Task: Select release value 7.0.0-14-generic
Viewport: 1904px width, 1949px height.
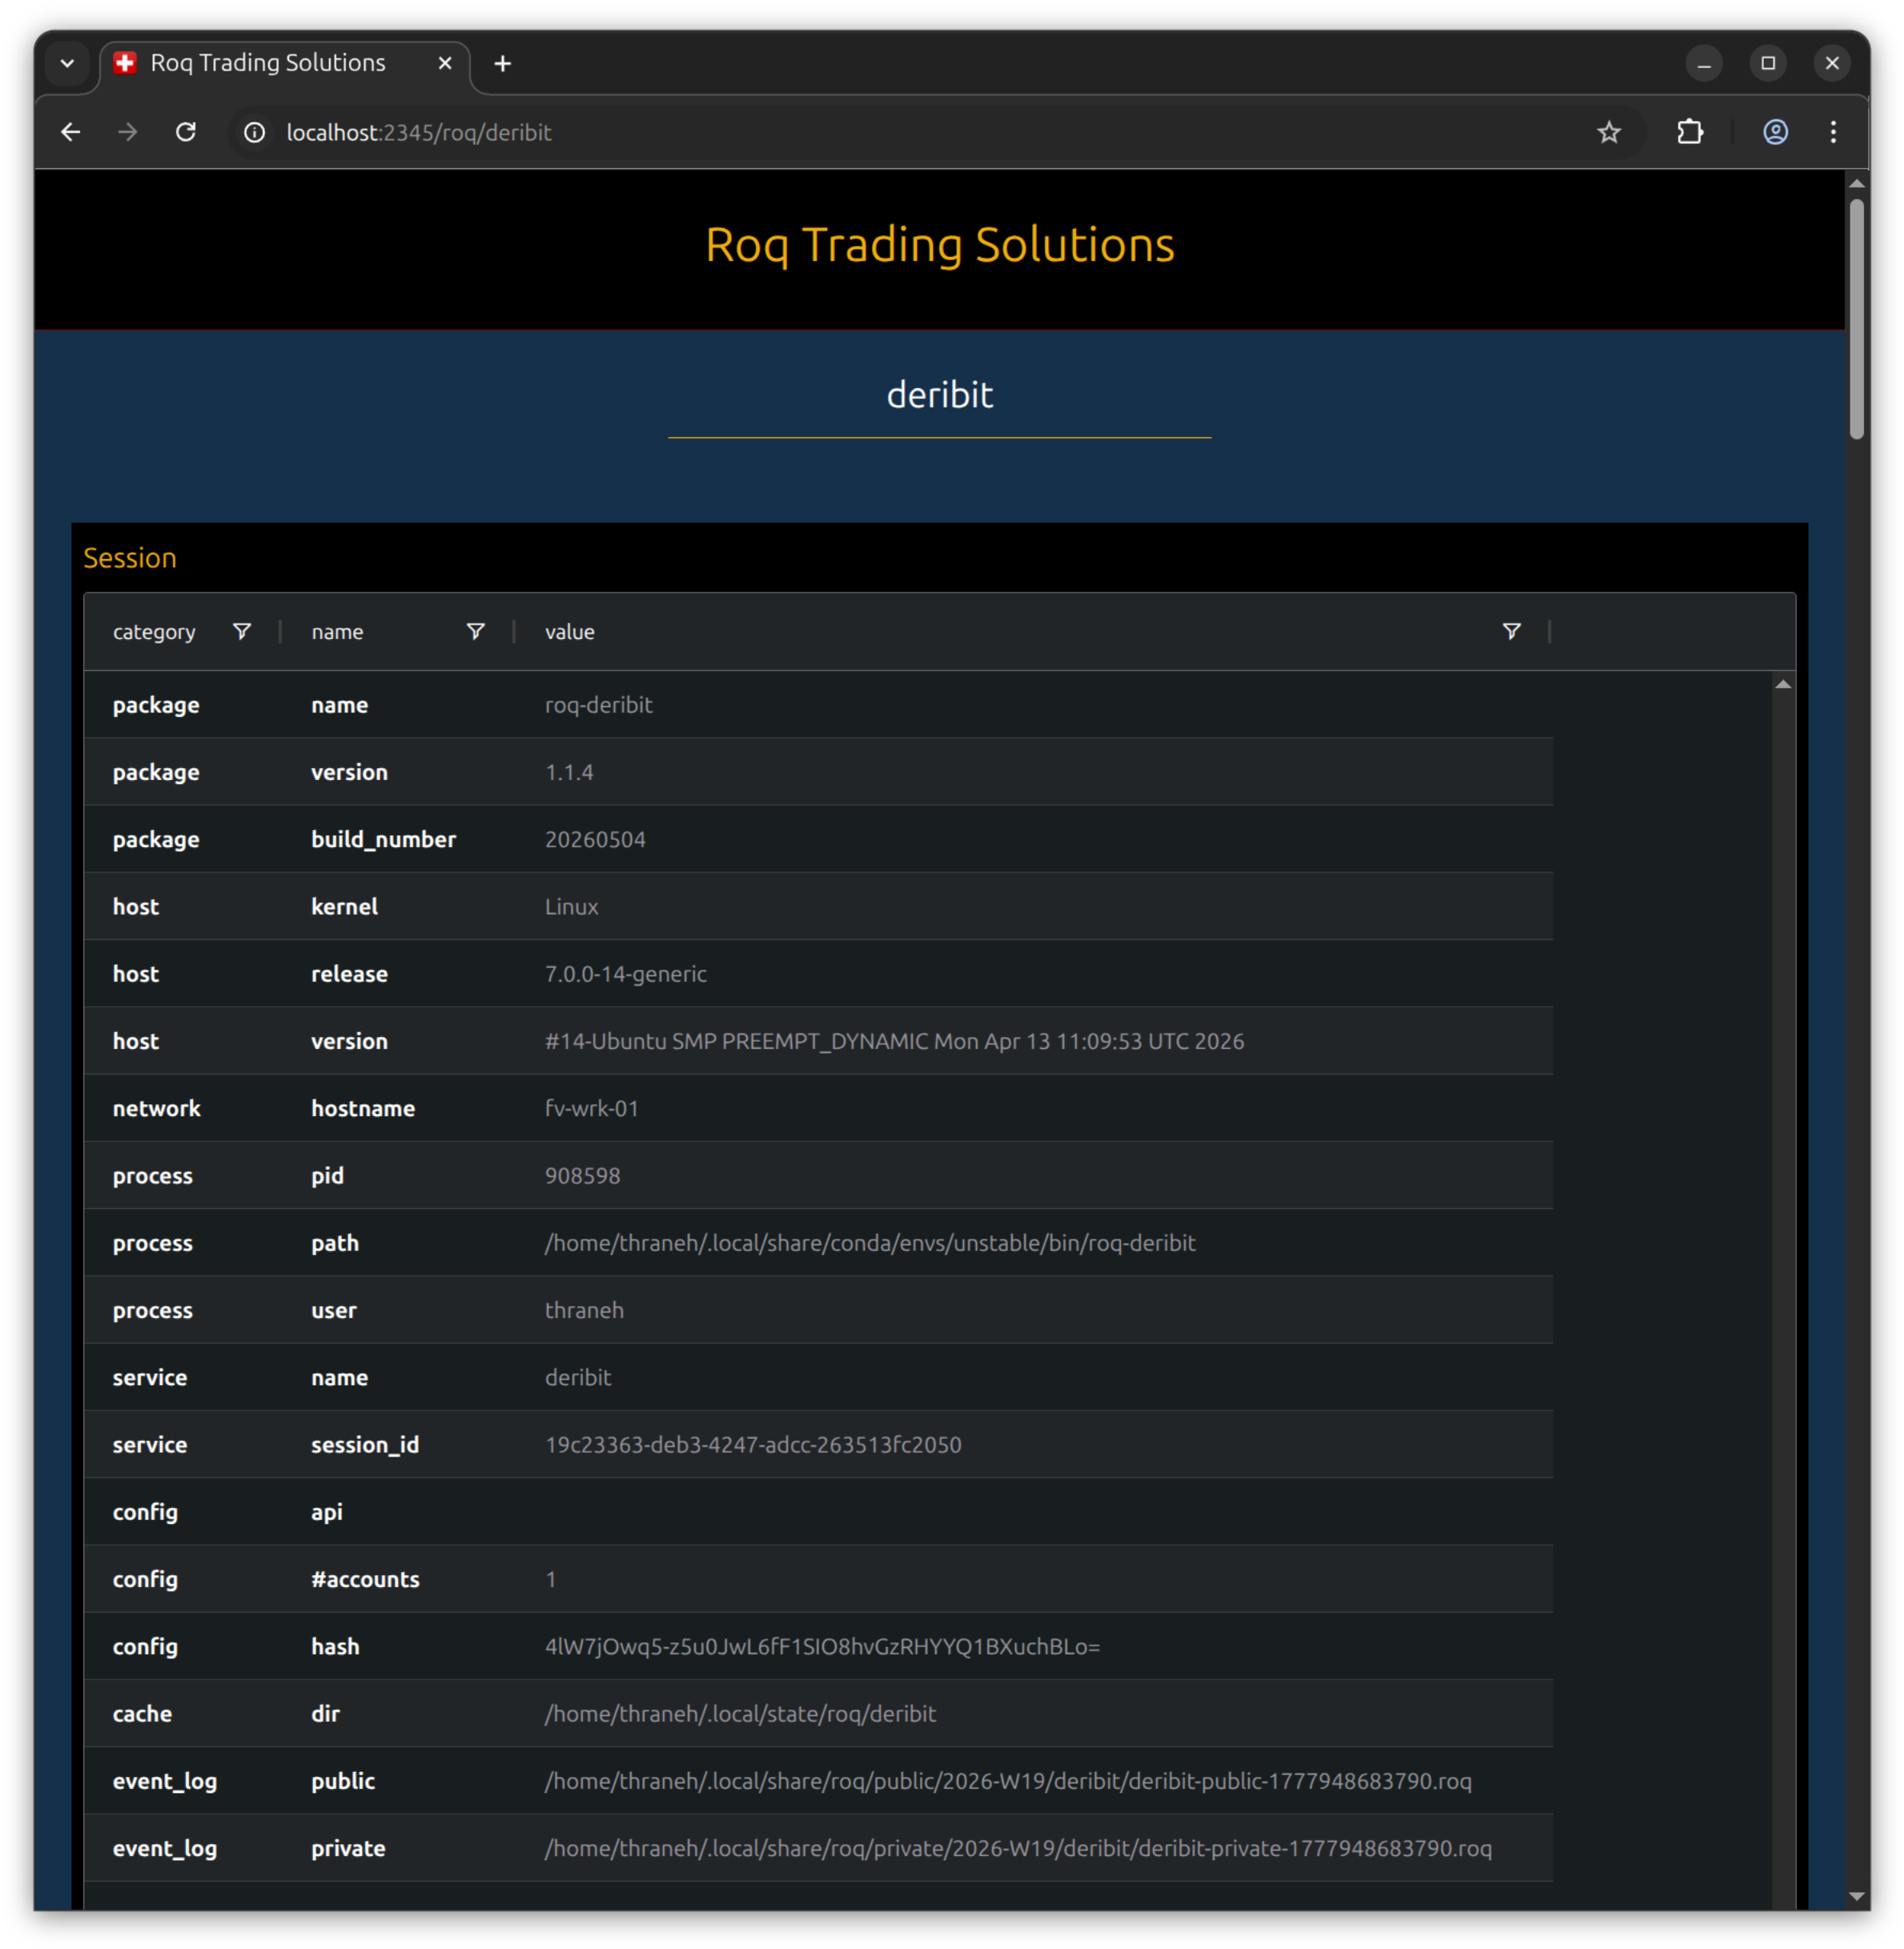Action: pos(625,974)
